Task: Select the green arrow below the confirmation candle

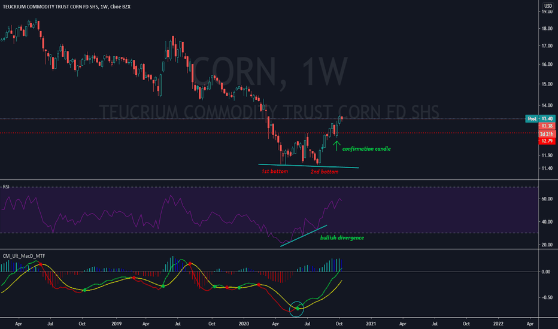Action: (x=336, y=146)
